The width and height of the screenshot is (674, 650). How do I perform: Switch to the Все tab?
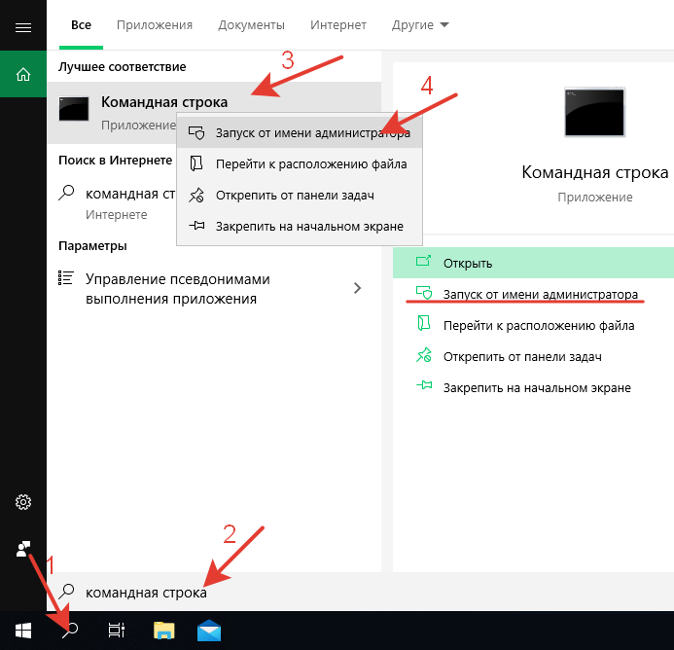pyautogui.click(x=81, y=25)
